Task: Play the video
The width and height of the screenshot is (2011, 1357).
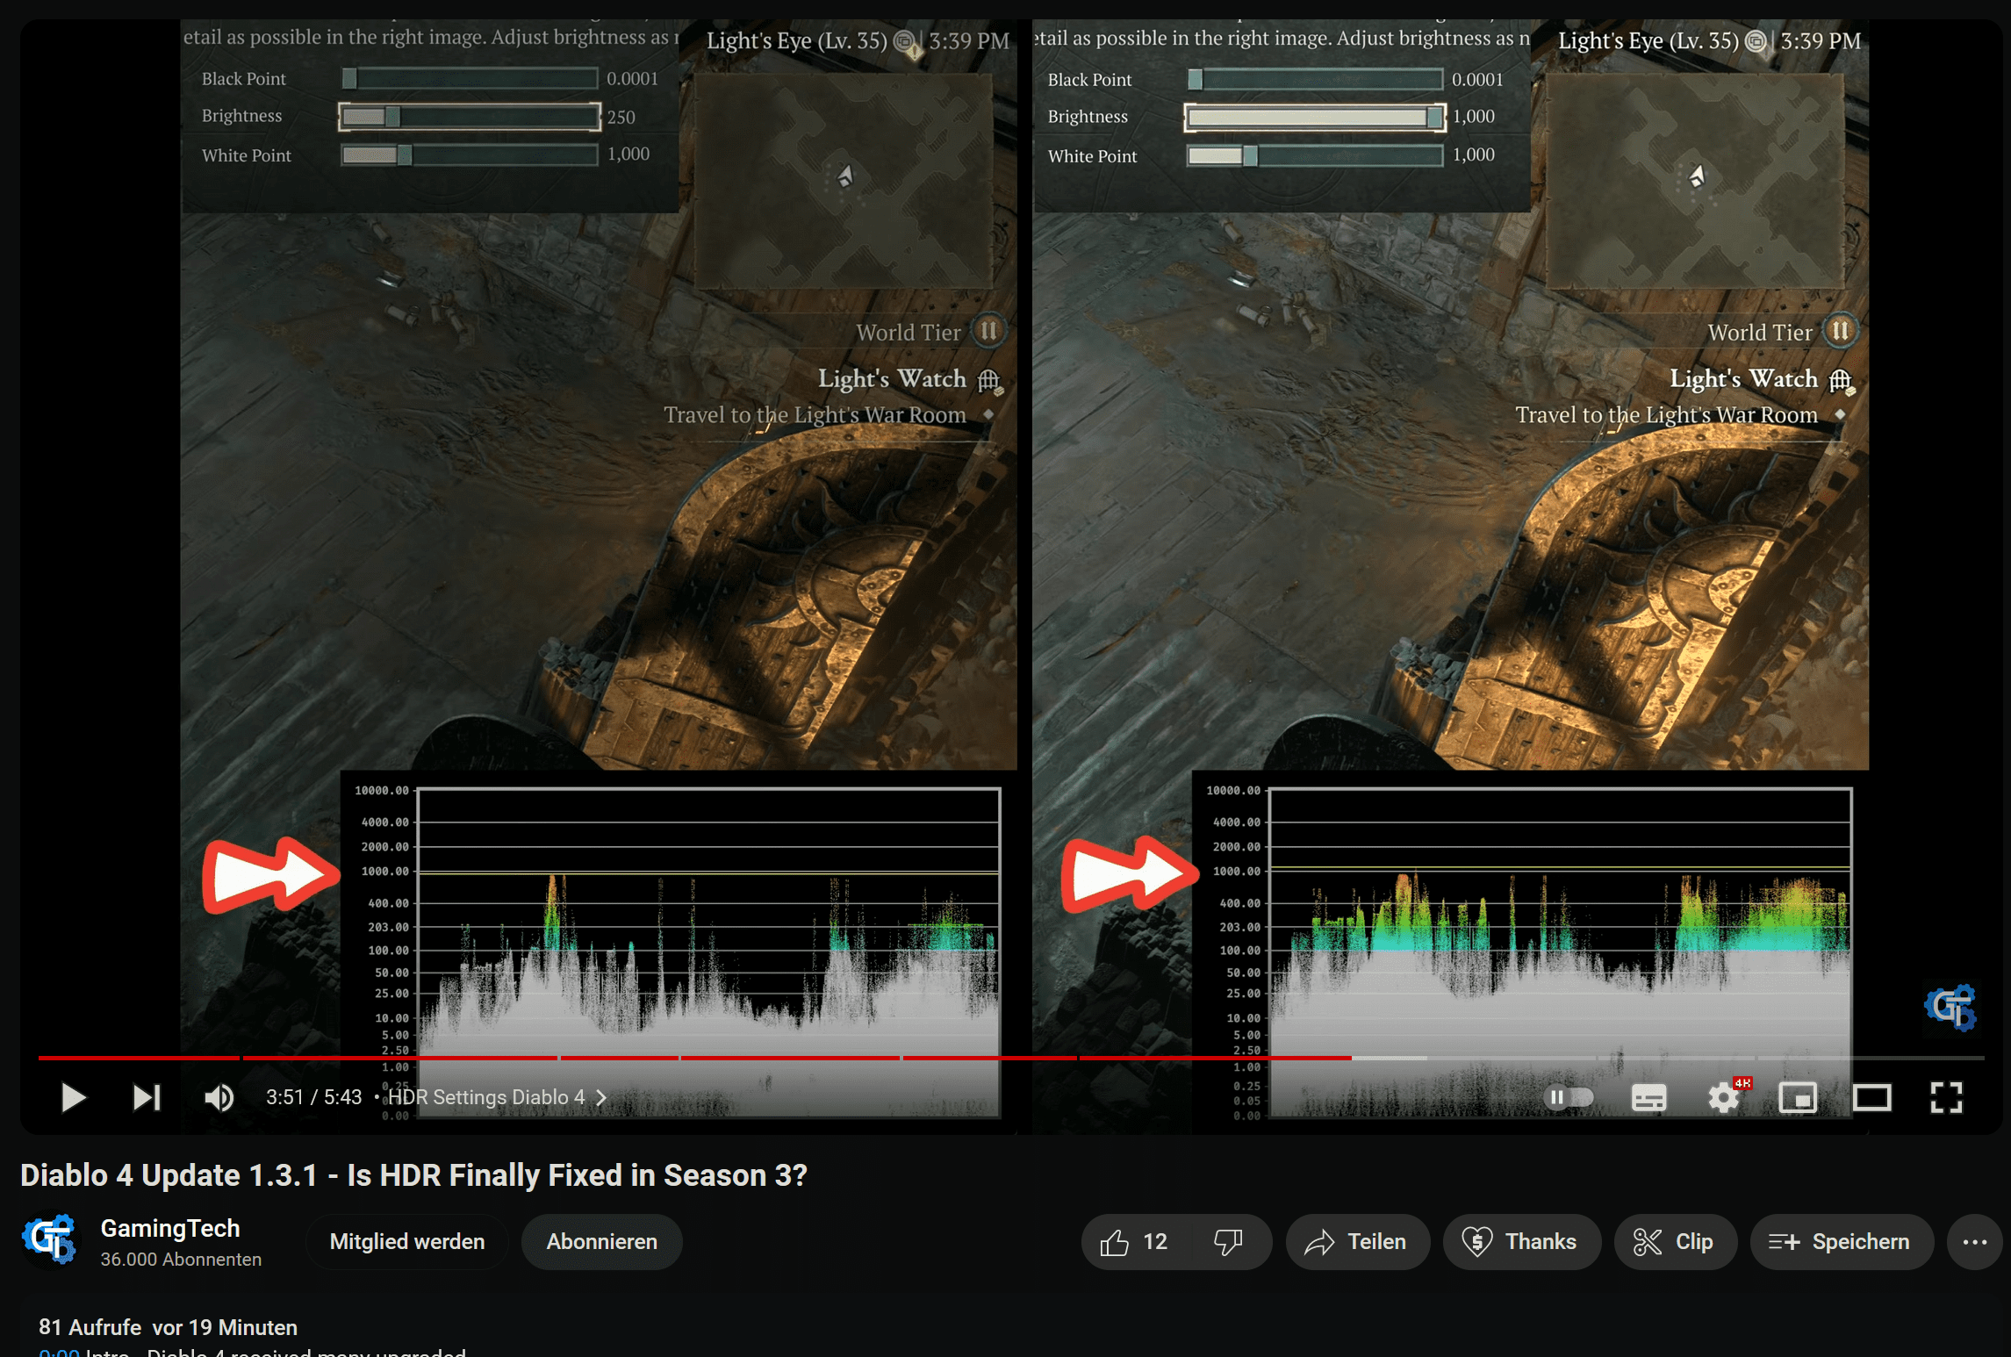Action: [74, 1097]
